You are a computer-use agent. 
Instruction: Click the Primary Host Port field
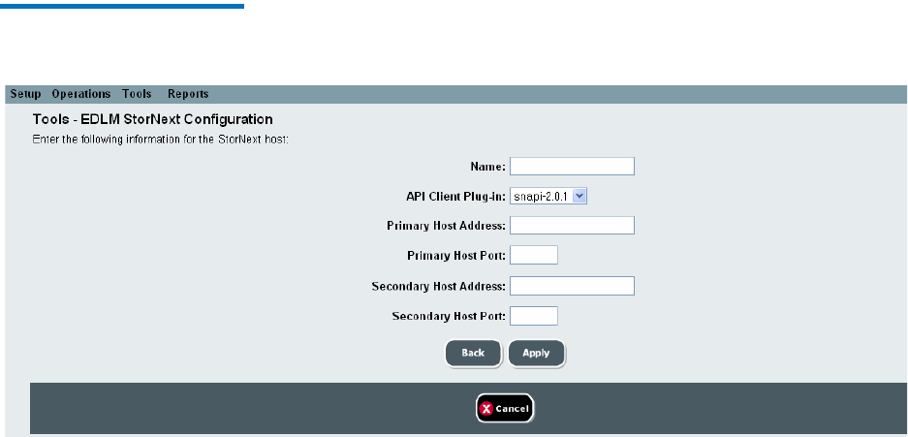534,255
